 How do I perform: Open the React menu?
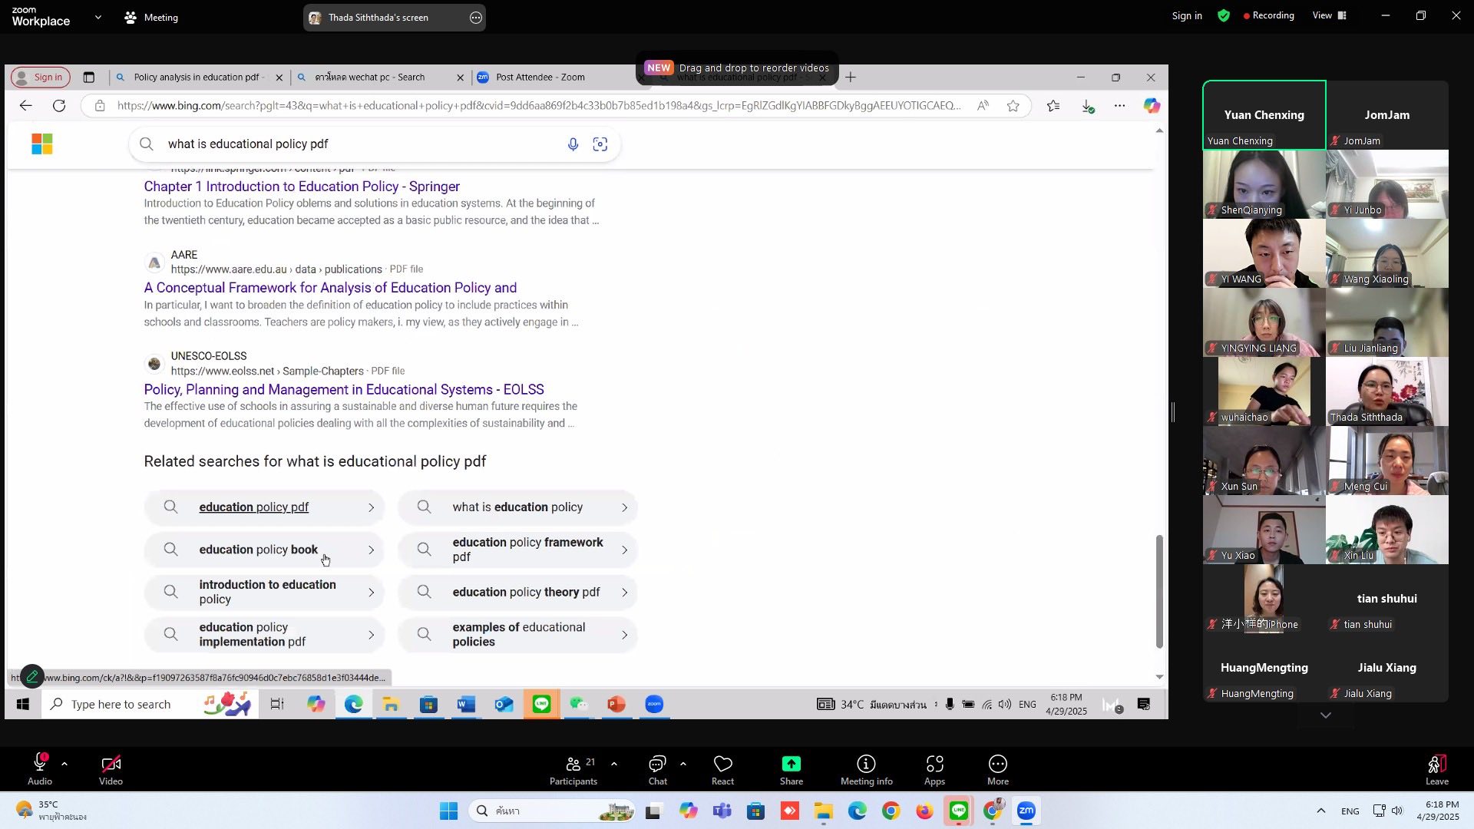[x=722, y=769]
